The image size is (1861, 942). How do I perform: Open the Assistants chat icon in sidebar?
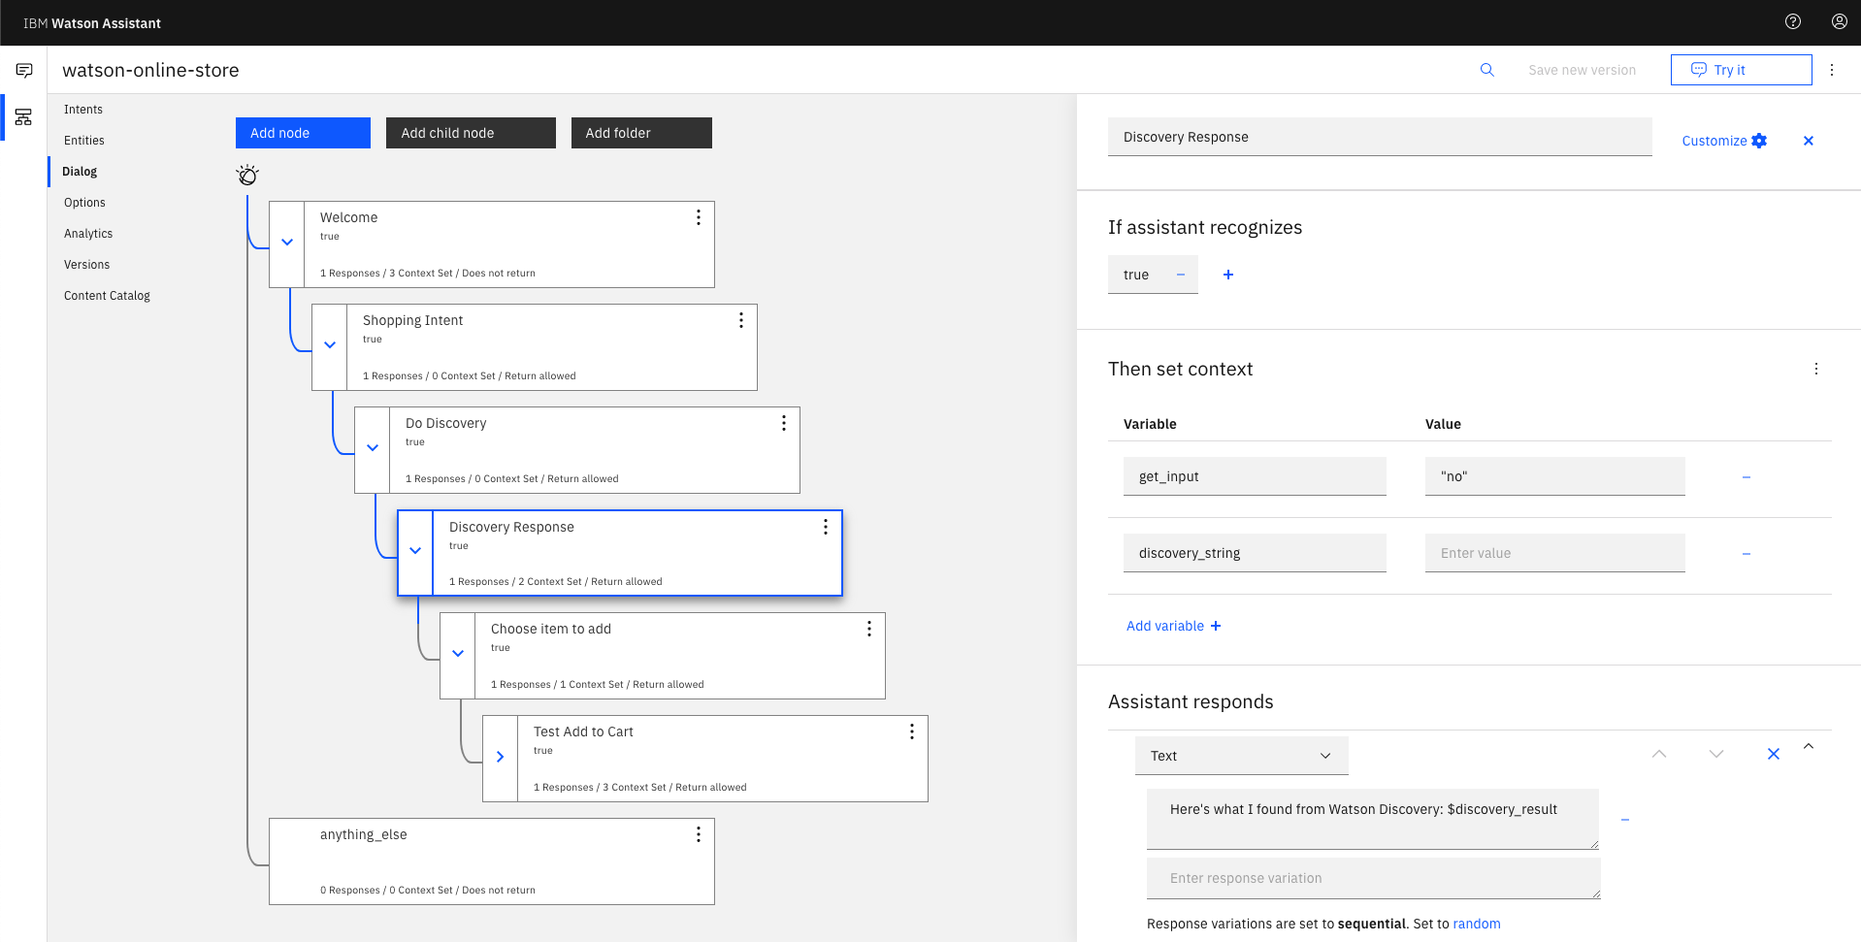click(24, 70)
